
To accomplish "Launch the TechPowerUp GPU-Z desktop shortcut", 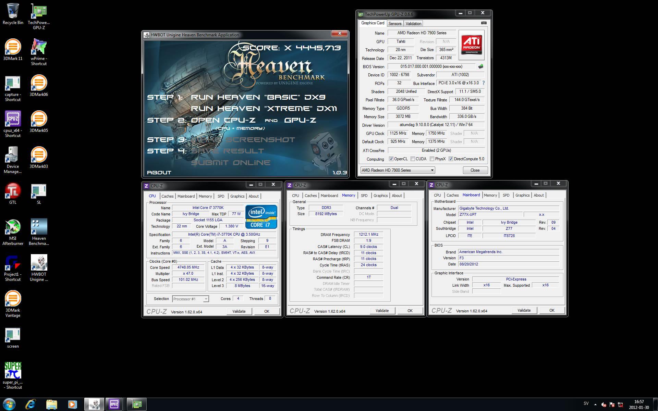I will 39,16.
